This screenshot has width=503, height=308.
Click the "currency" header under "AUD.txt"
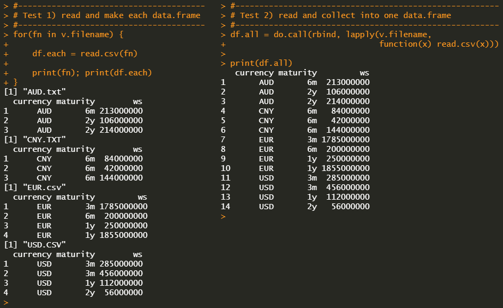click(x=32, y=101)
